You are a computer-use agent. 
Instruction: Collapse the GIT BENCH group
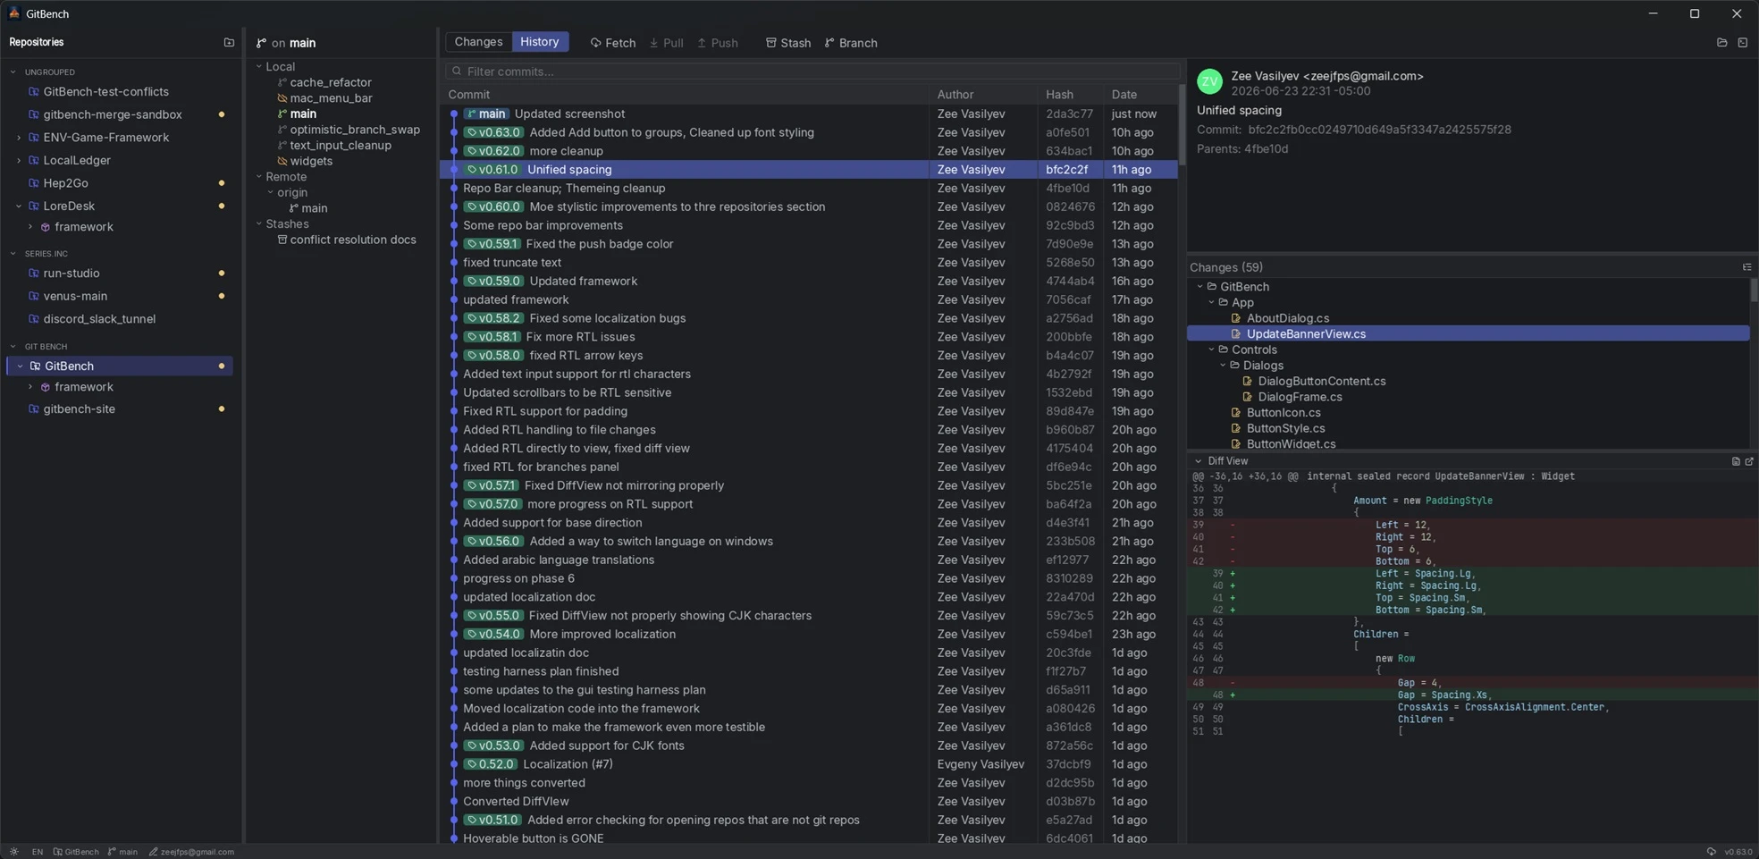coord(13,346)
